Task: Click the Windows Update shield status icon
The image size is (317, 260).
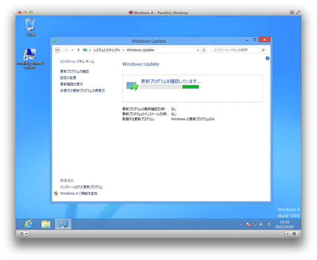Action: (132, 86)
